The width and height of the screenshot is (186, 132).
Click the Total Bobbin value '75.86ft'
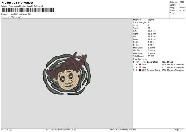[x=151, y=56]
